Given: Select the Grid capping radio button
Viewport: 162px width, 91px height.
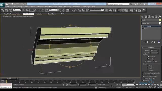Looking at the screenshot, I should pyautogui.click(x=153, y=61).
